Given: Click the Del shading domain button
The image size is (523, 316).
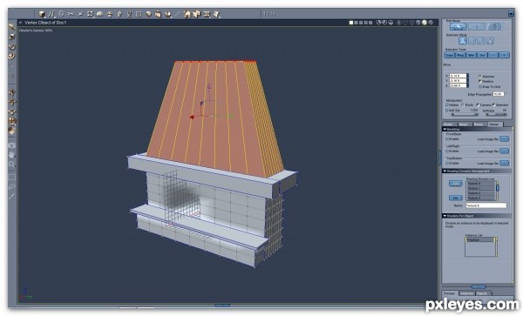Looking at the screenshot, I should [455, 198].
